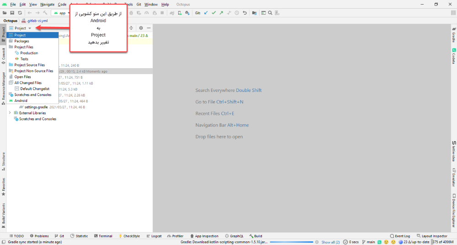Open the SDK Manager icon

click(187, 13)
